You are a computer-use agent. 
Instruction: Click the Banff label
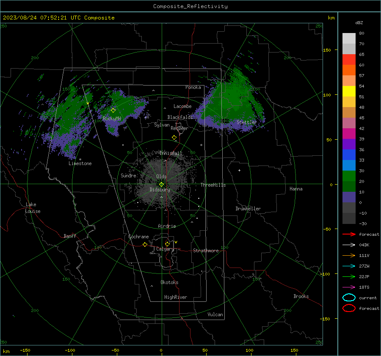[70, 236]
